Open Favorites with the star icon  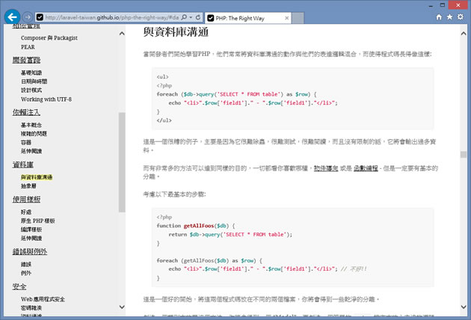[449, 16]
